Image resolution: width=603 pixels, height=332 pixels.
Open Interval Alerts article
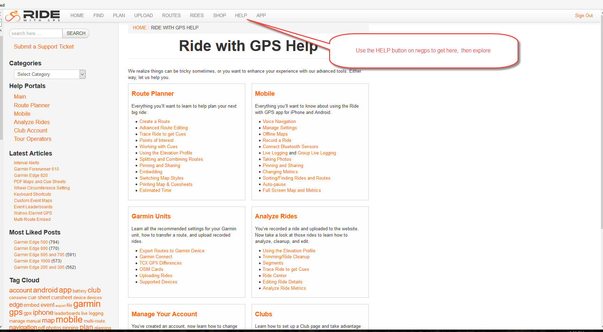[27, 163]
